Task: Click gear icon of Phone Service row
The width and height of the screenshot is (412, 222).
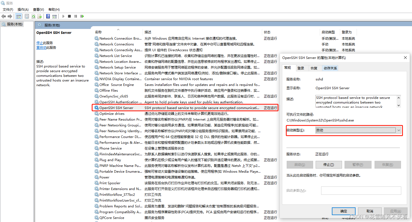Action: [96, 148]
